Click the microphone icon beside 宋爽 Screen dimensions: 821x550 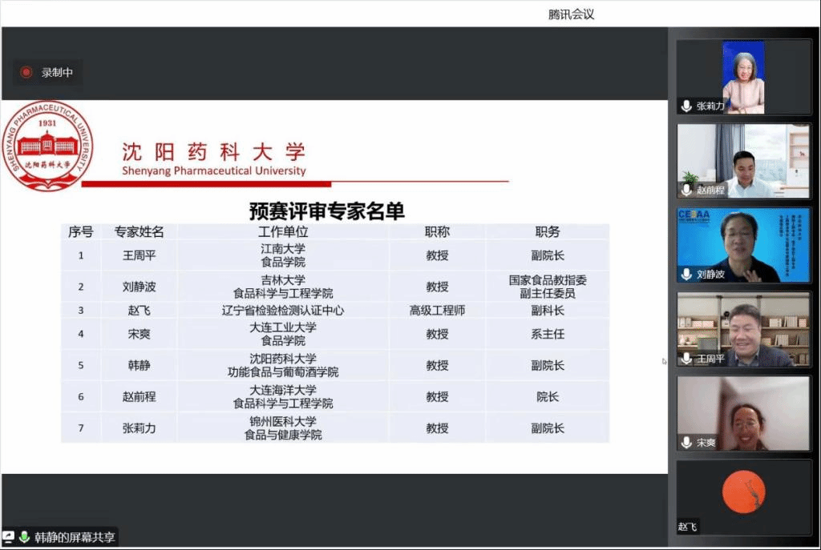(686, 443)
